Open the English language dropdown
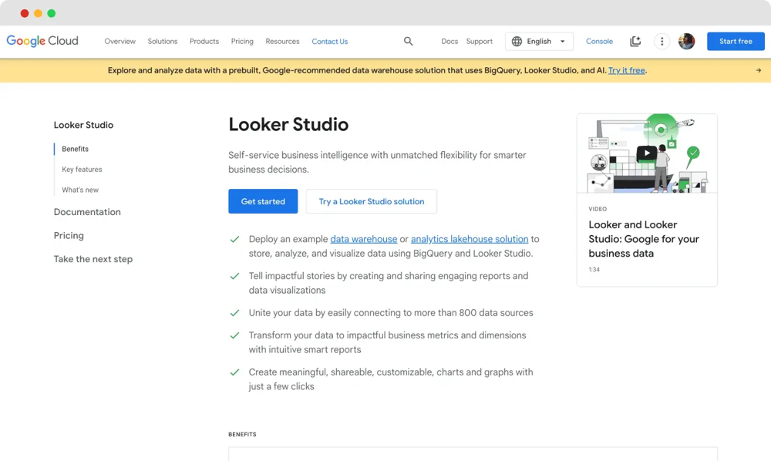Image resolution: width=771 pixels, height=461 pixels. [x=540, y=41]
